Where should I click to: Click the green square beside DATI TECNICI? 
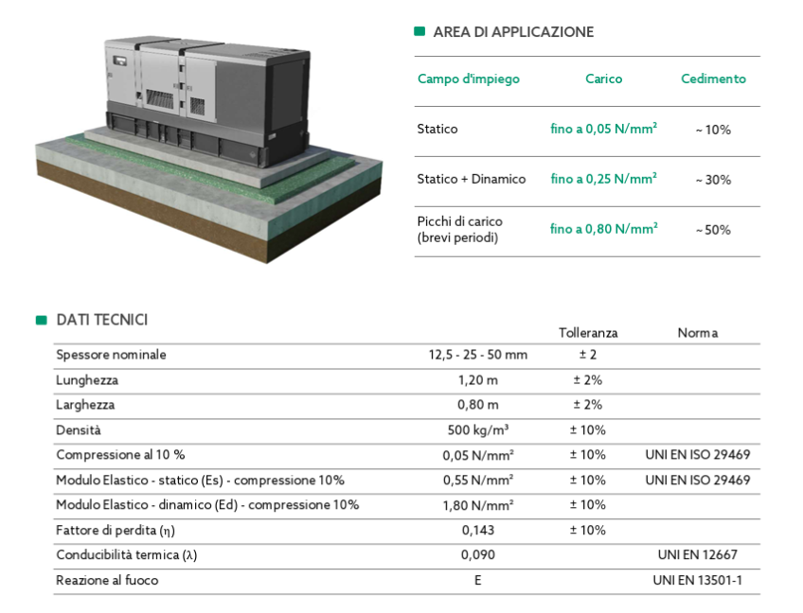(x=42, y=320)
